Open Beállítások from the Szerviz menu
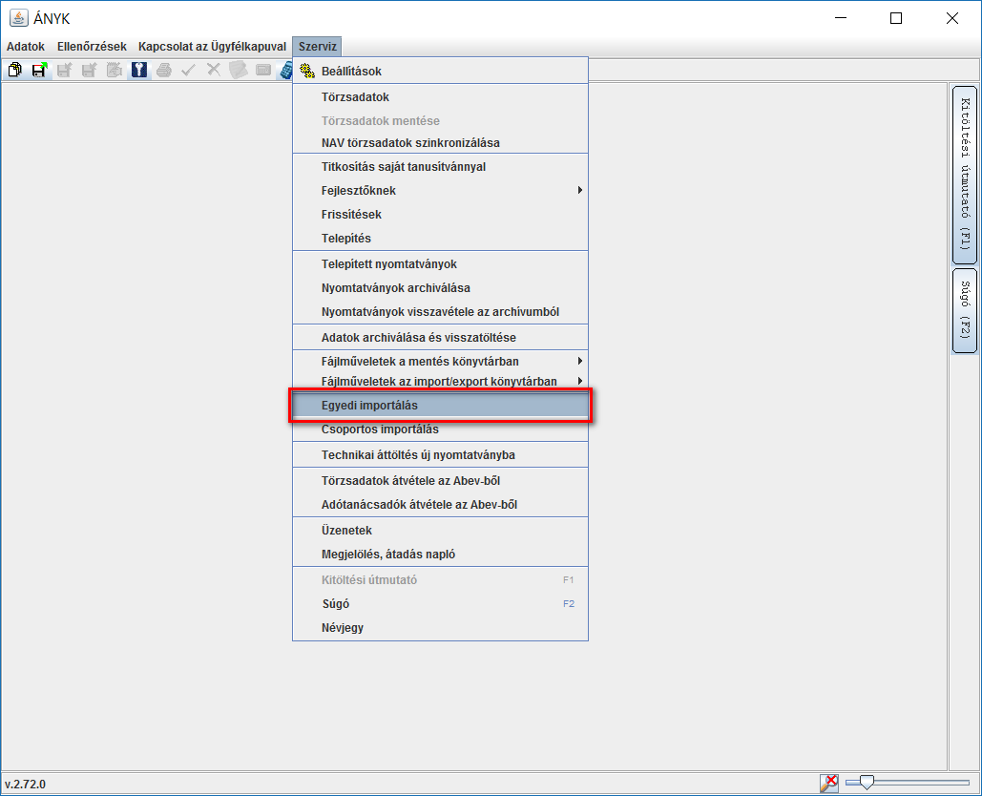The image size is (982, 796). click(440, 71)
